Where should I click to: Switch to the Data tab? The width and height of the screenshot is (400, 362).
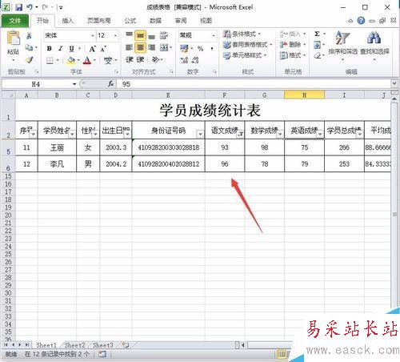(155, 21)
